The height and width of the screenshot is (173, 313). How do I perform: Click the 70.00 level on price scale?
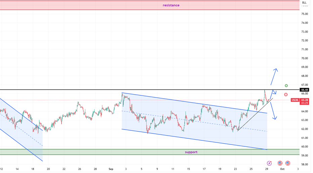click(x=305, y=58)
